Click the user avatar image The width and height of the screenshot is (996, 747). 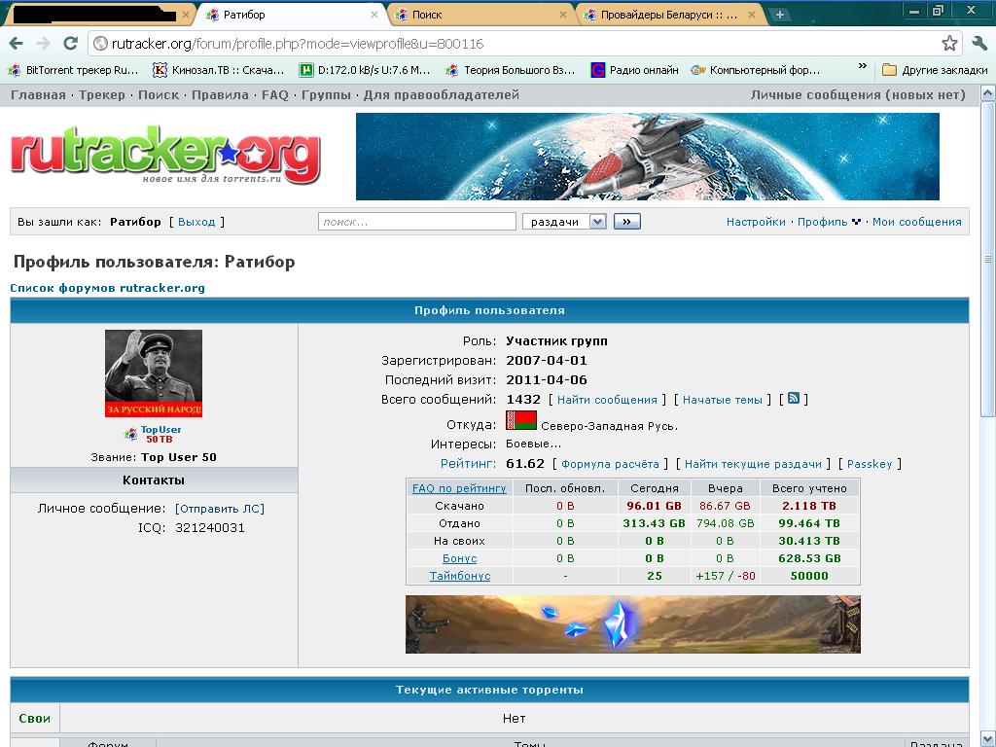coord(153,373)
